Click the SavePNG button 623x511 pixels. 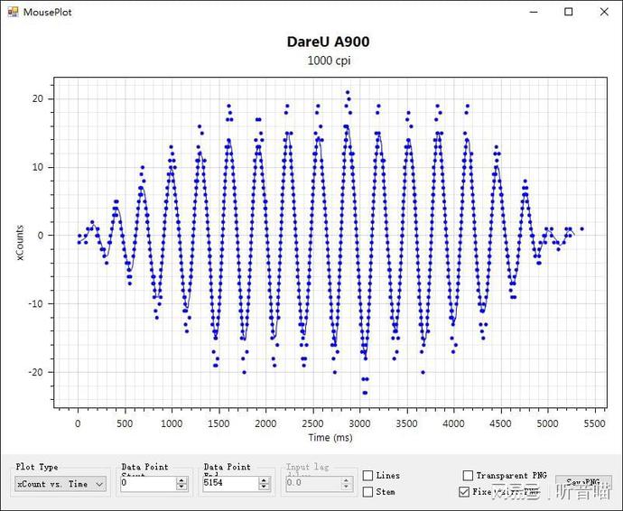point(583,484)
